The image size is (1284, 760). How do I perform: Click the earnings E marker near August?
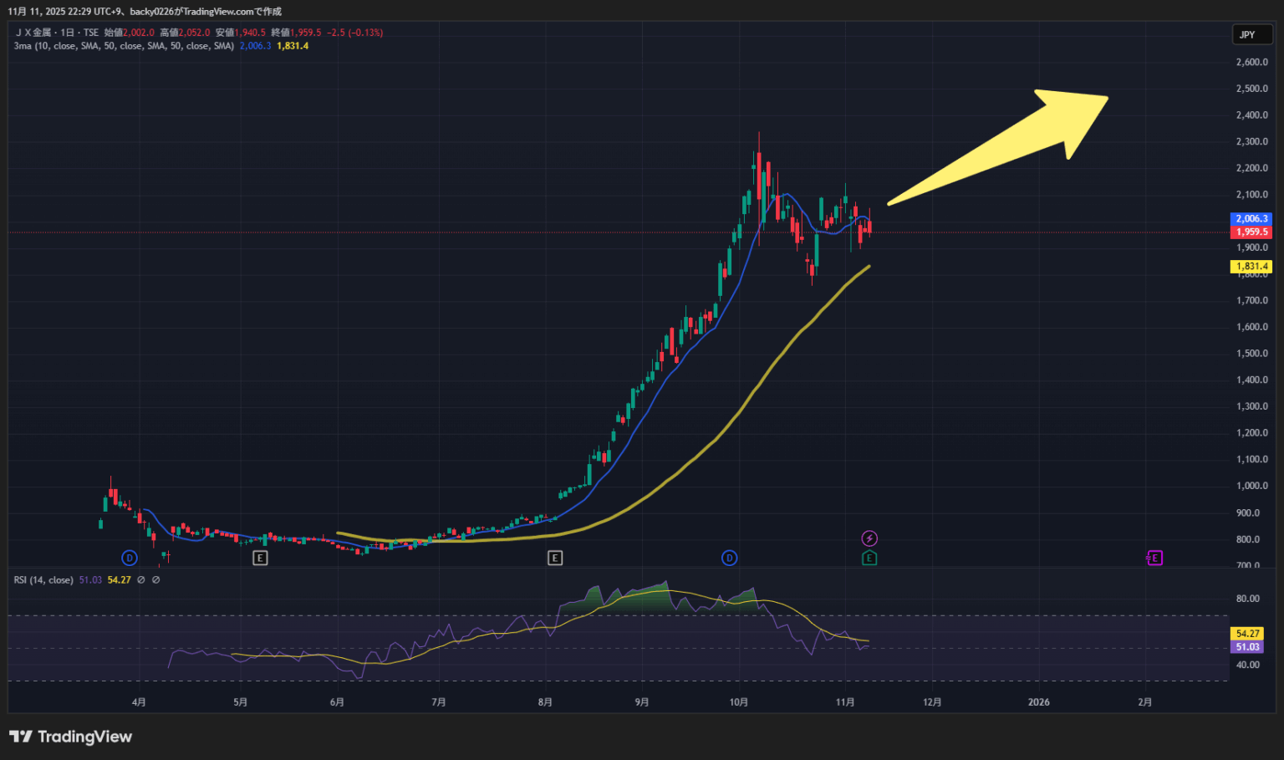coord(555,558)
